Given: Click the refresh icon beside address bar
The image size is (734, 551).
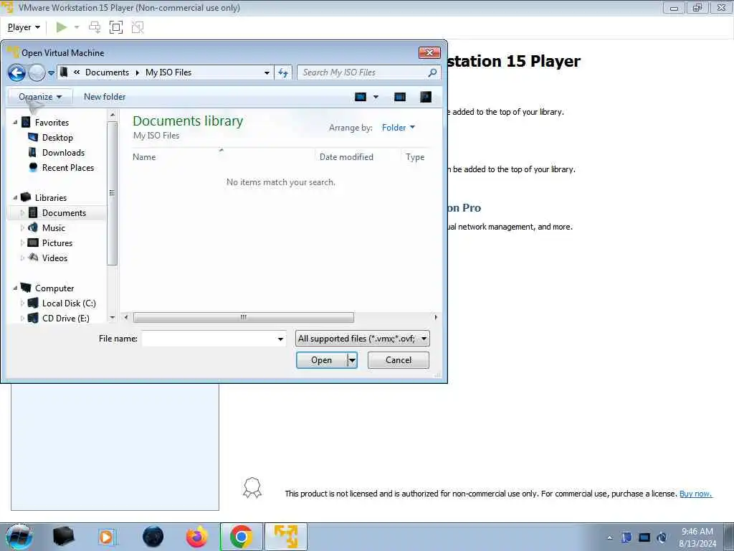Looking at the screenshot, I should coord(283,72).
